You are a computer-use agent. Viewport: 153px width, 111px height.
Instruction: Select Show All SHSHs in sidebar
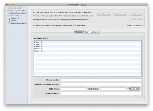(15, 8)
